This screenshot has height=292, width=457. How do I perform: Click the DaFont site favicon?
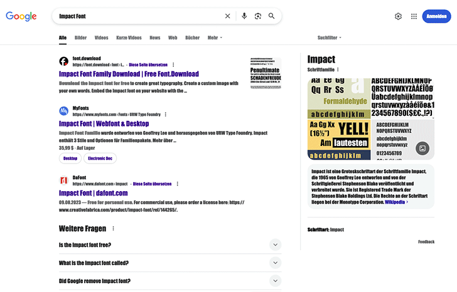point(64,180)
